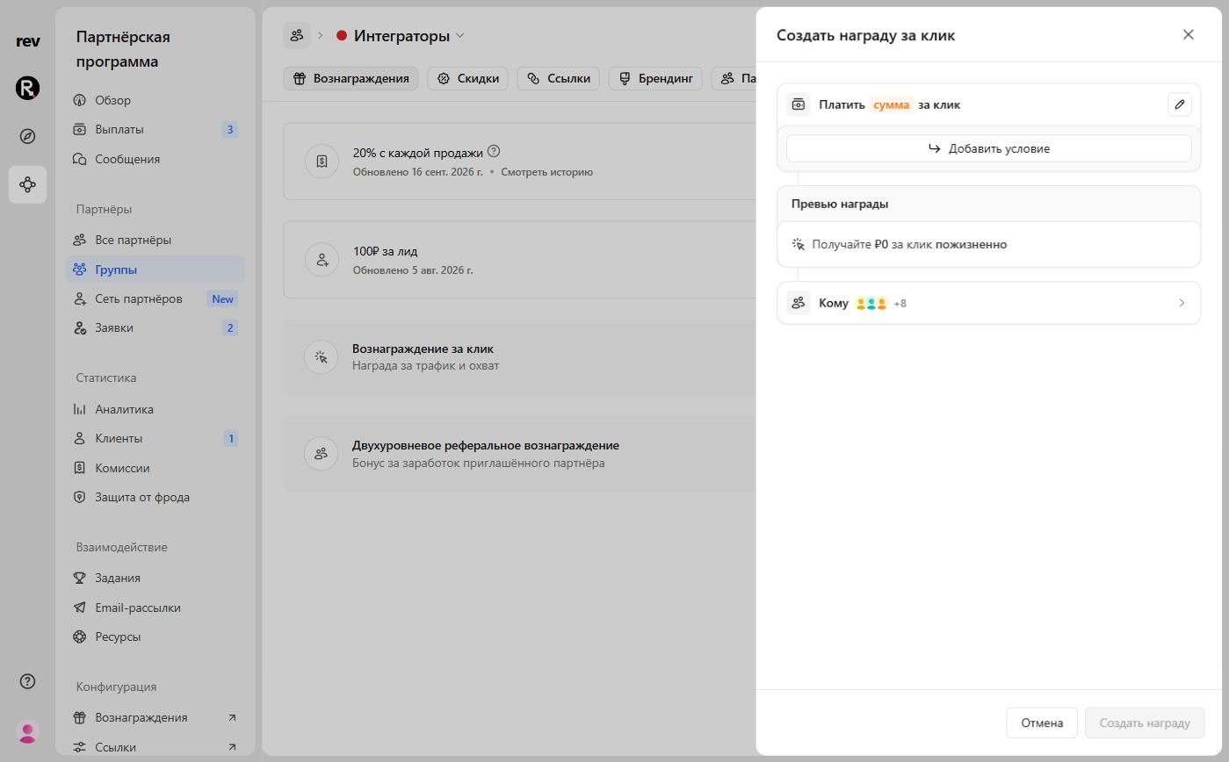Open Защита от фрода

click(155, 497)
